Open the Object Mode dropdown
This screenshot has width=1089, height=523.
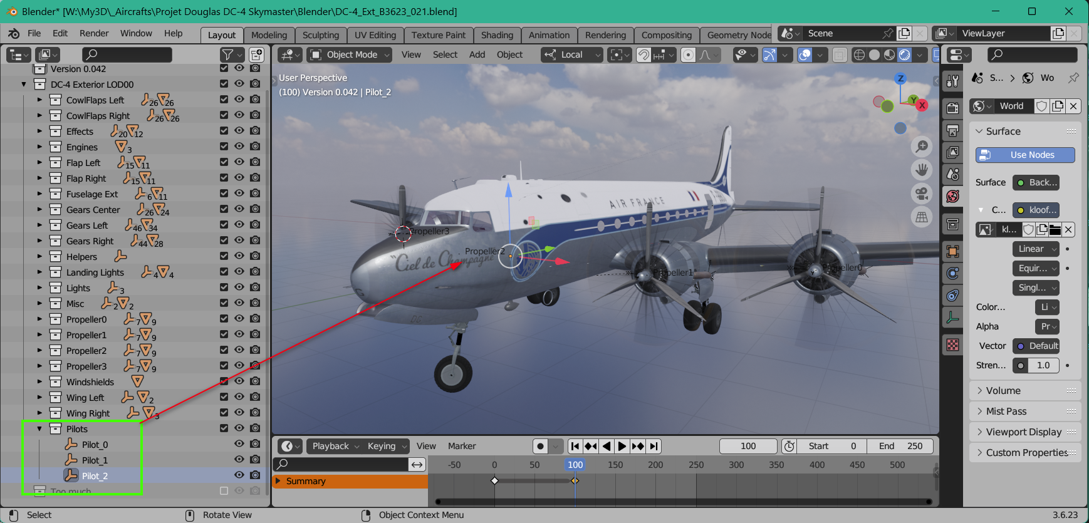click(x=350, y=54)
